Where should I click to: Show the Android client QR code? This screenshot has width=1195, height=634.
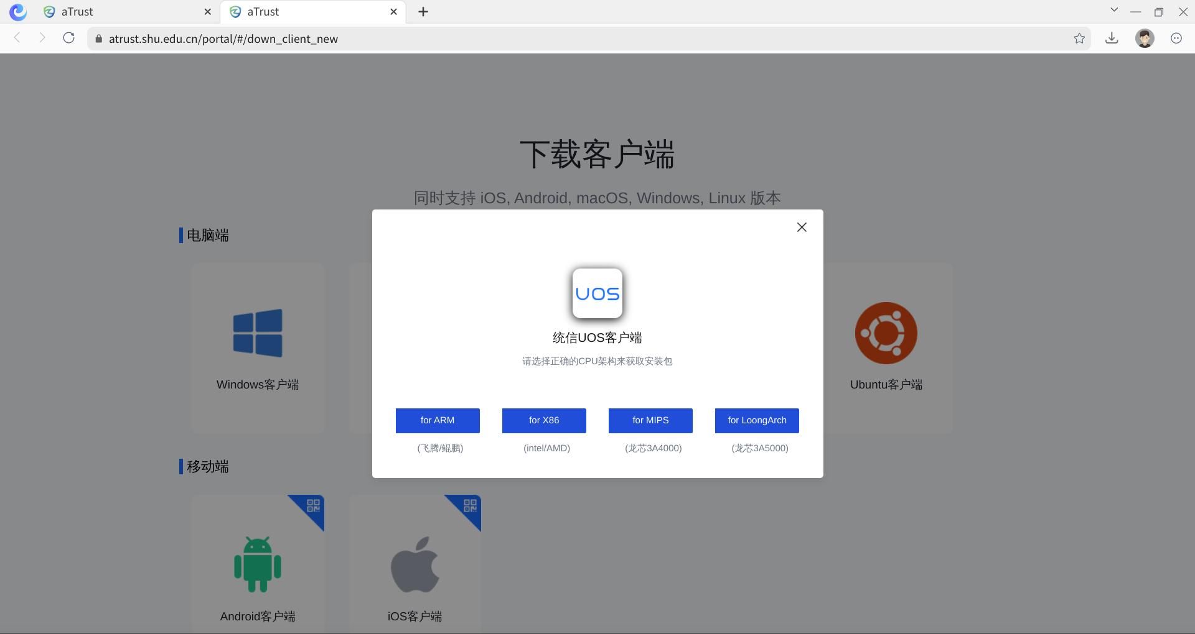313,505
